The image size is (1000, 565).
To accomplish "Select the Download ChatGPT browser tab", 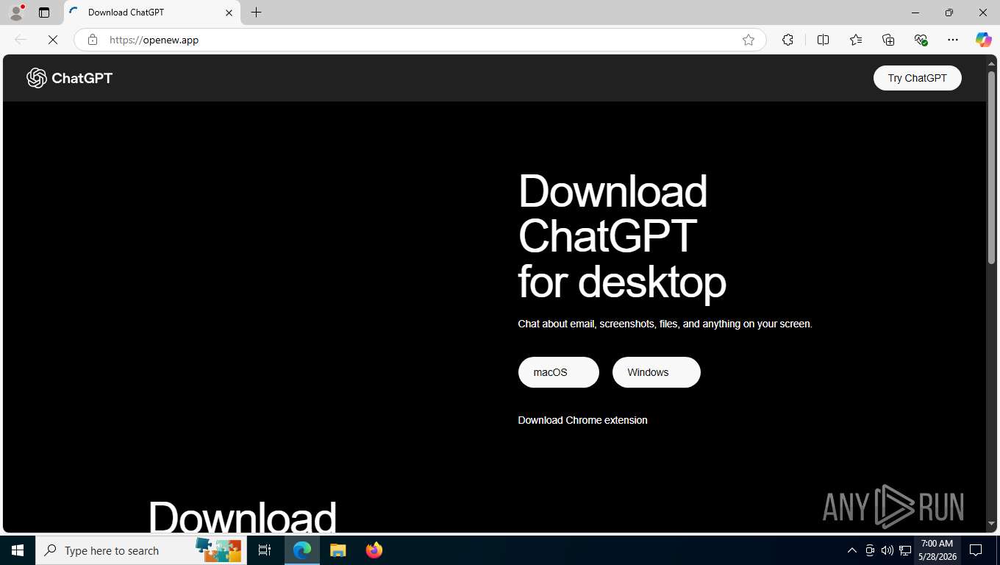I will click(x=152, y=13).
